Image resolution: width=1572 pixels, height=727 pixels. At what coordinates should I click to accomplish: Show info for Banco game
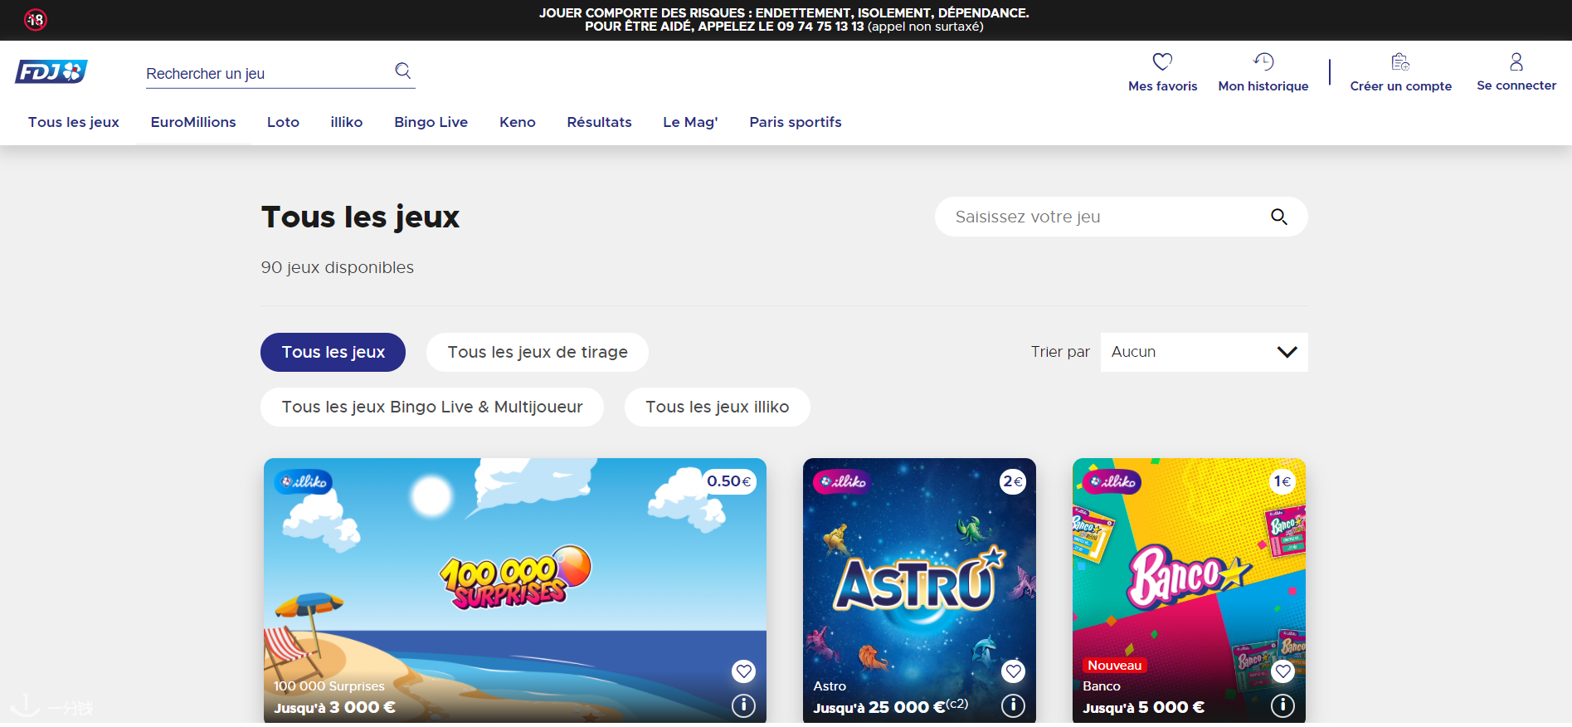click(1282, 705)
